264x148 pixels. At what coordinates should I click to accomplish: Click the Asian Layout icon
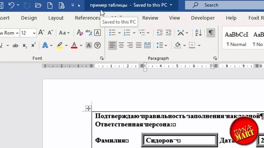(x=181, y=32)
